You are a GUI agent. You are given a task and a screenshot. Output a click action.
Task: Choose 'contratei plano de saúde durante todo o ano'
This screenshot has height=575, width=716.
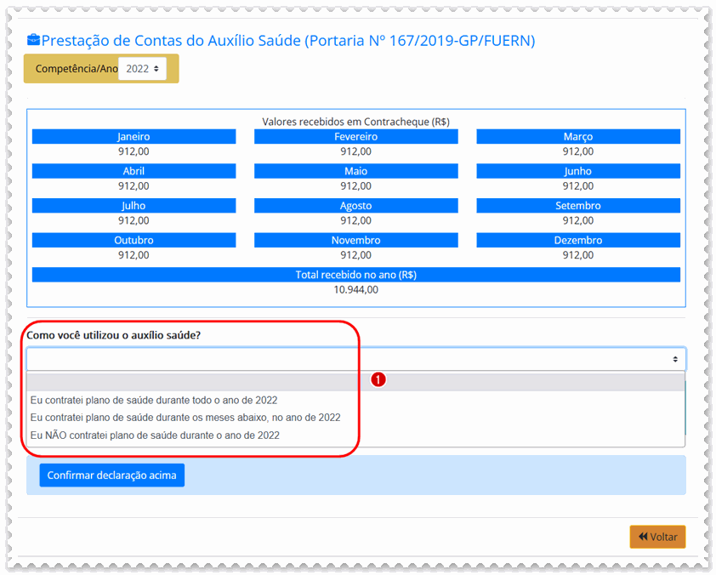pyautogui.click(x=154, y=400)
